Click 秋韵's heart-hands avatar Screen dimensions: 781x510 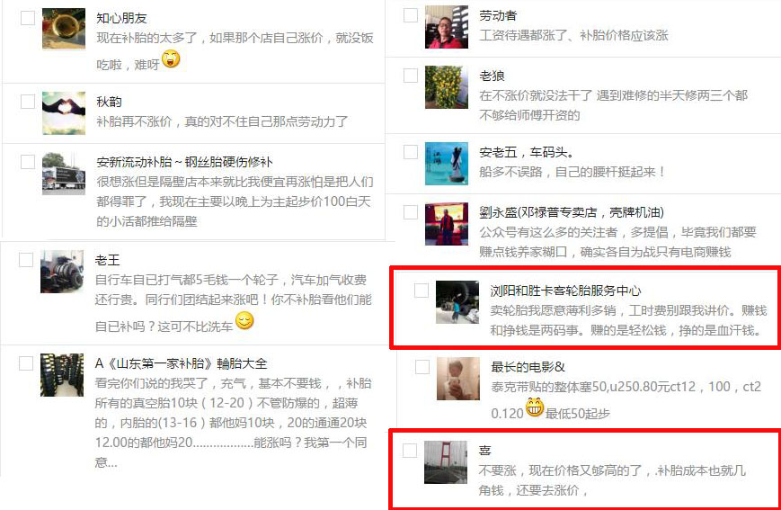(64, 113)
